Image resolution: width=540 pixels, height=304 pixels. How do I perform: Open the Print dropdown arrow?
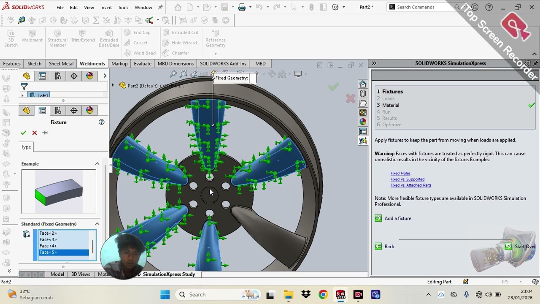250,7
